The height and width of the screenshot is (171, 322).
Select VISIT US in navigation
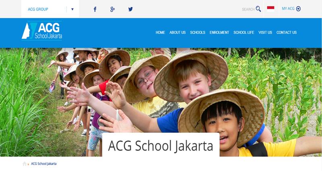click(x=265, y=33)
